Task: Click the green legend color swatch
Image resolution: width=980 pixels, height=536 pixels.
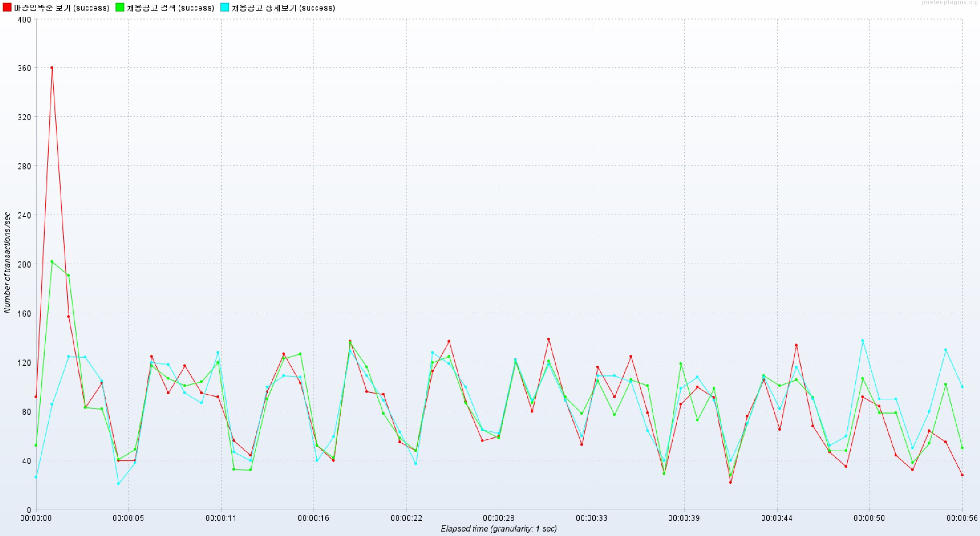Action: [120, 8]
